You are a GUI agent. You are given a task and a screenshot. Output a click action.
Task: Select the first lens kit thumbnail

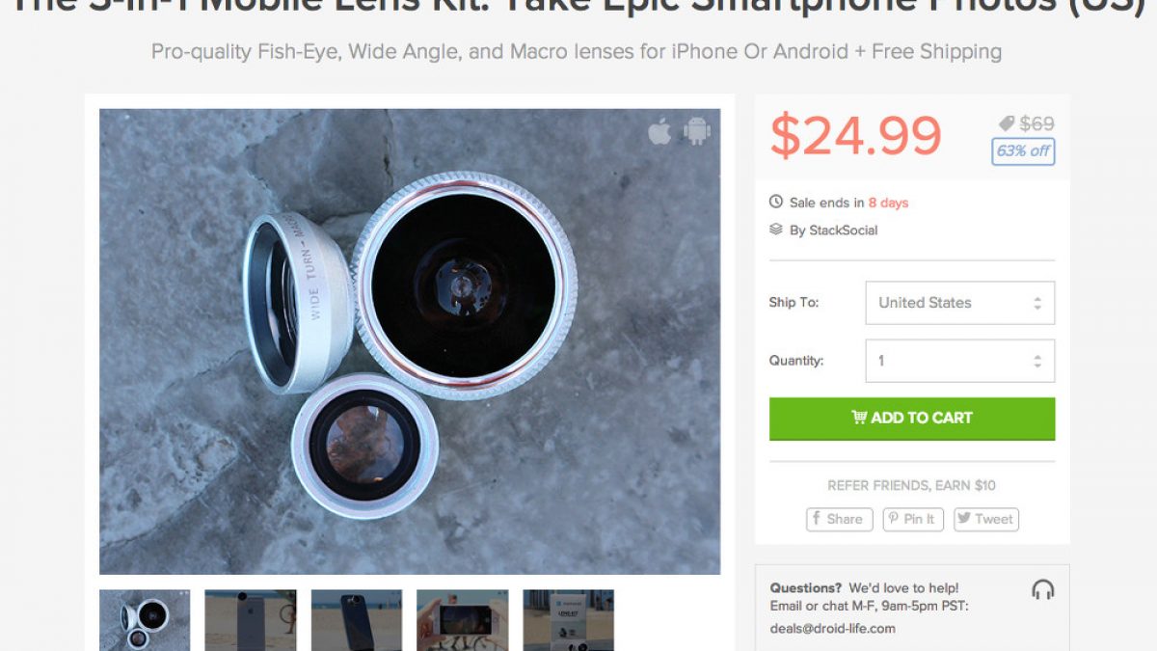145,620
